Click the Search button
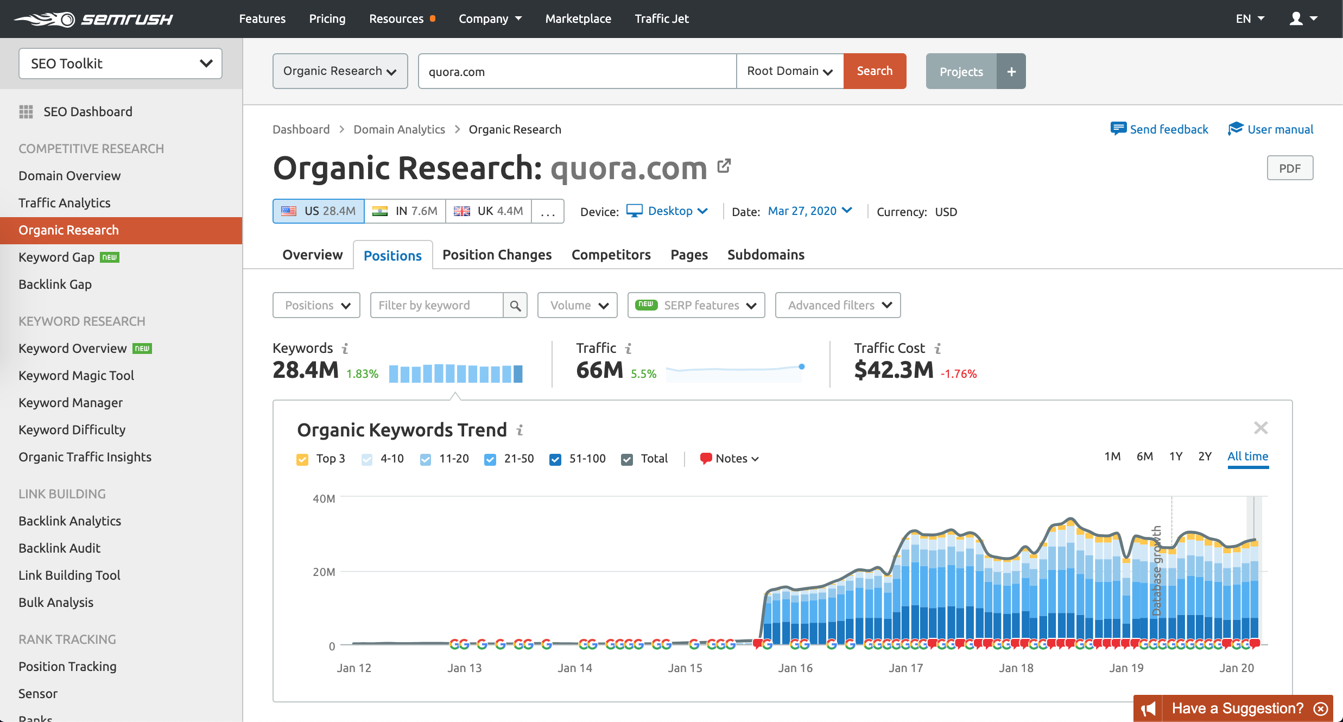Image resolution: width=1343 pixels, height=722 pixels. [875, 71]
